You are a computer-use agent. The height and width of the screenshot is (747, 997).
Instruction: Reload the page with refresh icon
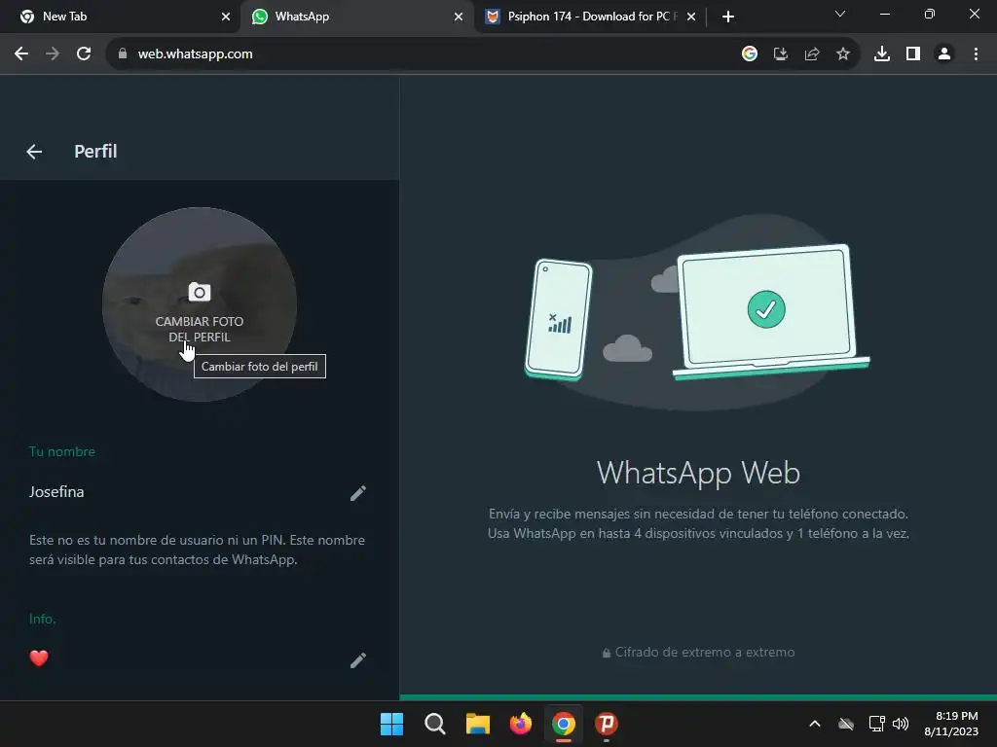pyautogui.click(x=84, y=54)
